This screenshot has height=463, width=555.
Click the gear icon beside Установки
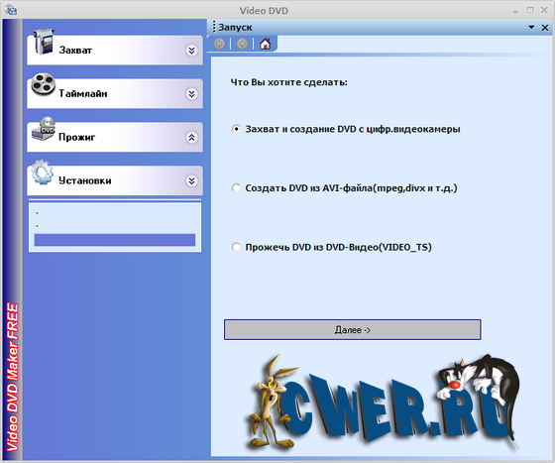point(42,173)
